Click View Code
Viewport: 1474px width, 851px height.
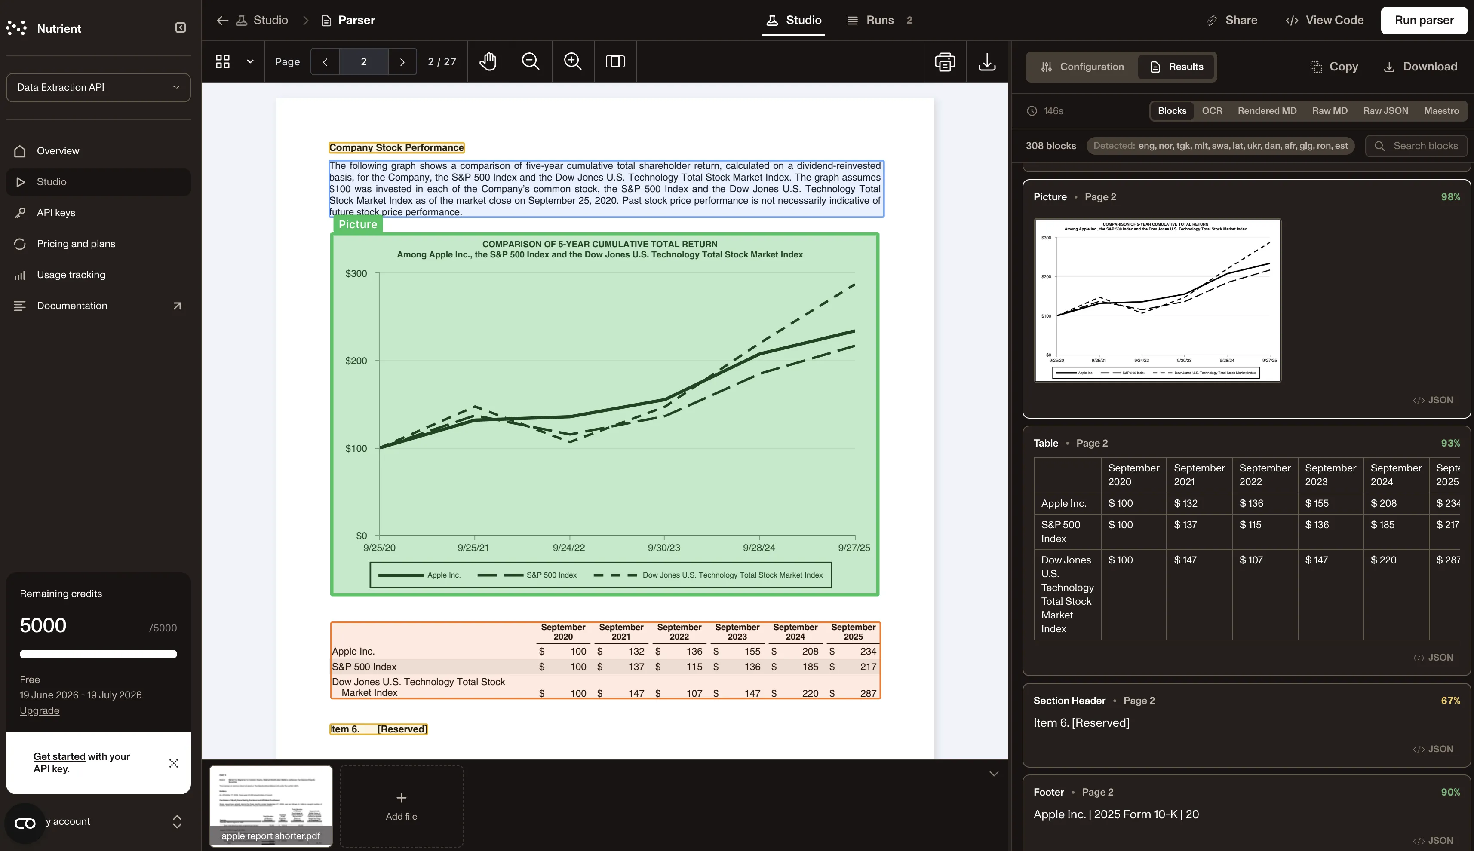pos(1324,21)
